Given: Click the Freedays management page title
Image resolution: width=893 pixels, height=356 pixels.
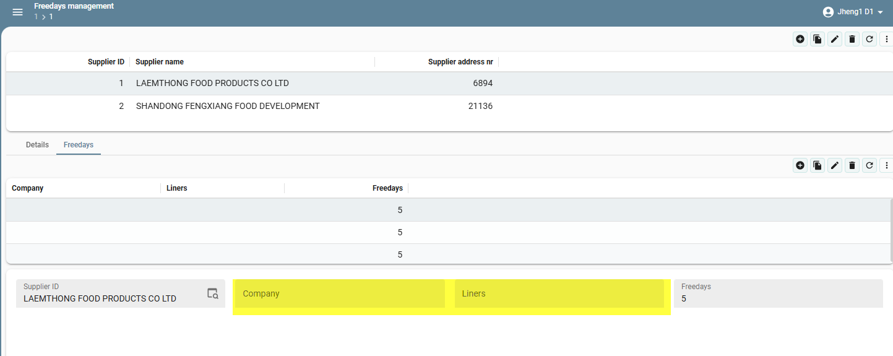Looking at the screenshot, I should [74, 6].
